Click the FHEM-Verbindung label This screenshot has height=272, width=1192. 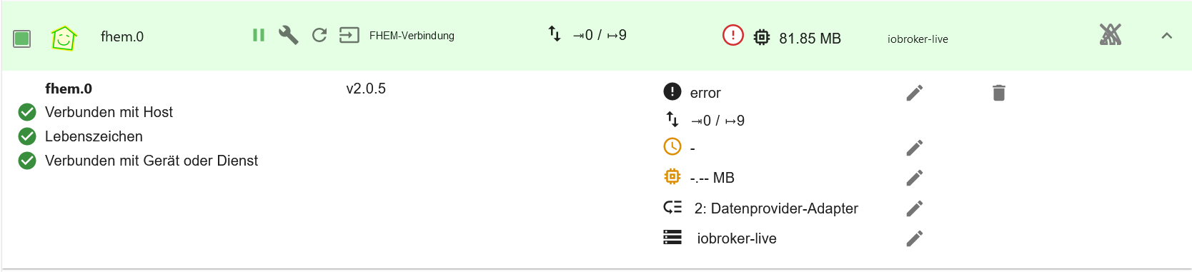[412, 36]
